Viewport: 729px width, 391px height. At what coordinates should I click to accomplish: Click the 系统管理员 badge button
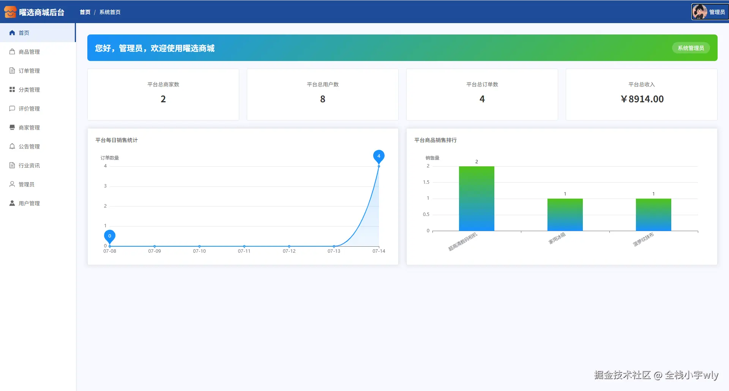coord(691,48)
